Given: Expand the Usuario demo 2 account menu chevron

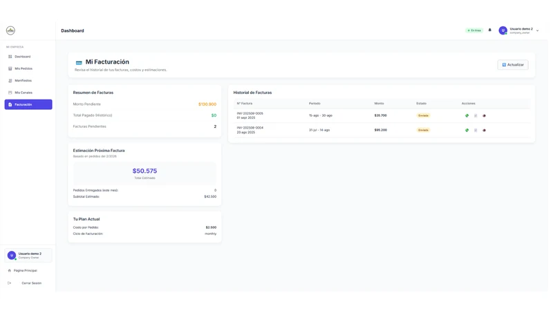Looking at the screenshot, I should [x=537, y=30].
